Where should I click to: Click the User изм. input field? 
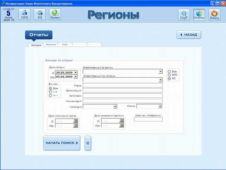click(148, 119)
